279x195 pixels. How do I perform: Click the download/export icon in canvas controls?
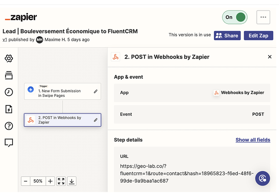(x=72, y=181)
